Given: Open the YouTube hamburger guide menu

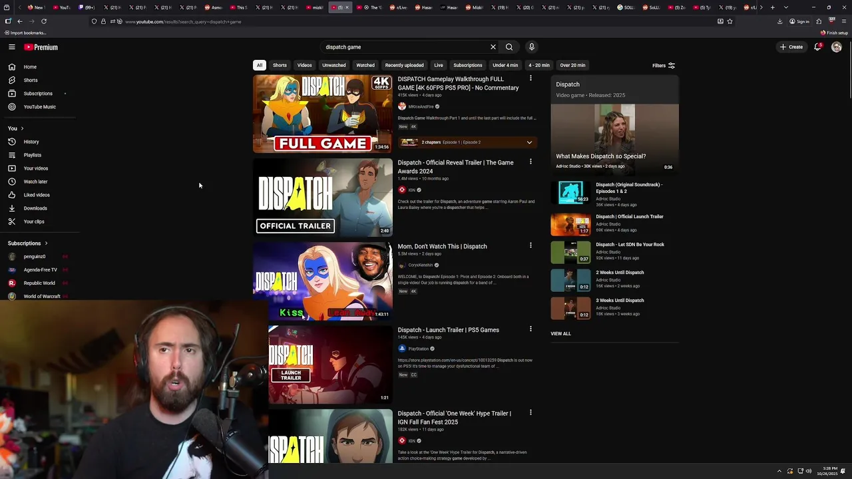Looking at the screenshot, I should coord(12,47).
